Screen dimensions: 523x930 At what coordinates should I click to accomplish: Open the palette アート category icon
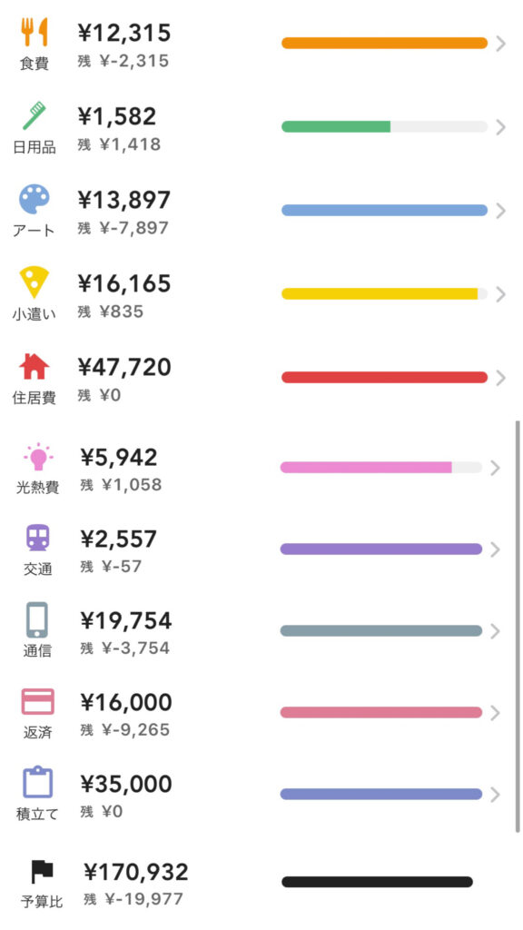[35, 199]
